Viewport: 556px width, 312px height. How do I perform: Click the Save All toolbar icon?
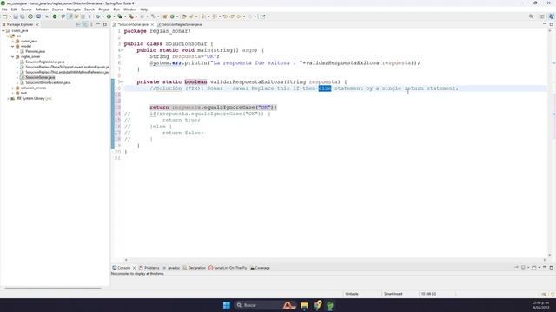23,16
